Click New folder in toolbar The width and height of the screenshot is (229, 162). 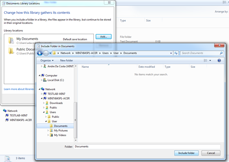67,61
